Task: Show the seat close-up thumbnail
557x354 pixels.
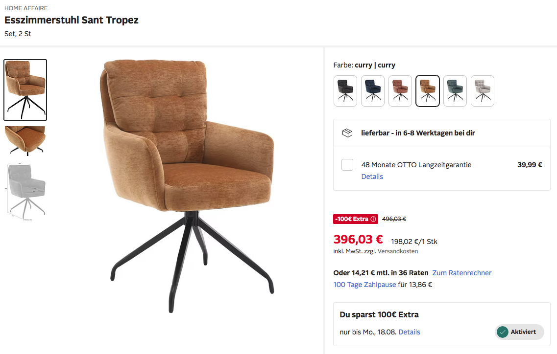Action: click(25, 141)
